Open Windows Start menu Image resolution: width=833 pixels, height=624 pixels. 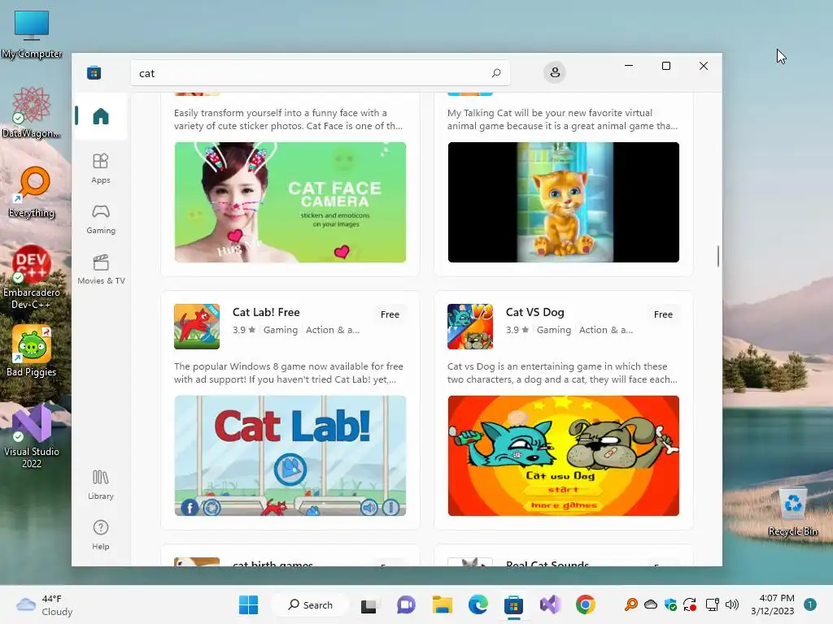248,604
